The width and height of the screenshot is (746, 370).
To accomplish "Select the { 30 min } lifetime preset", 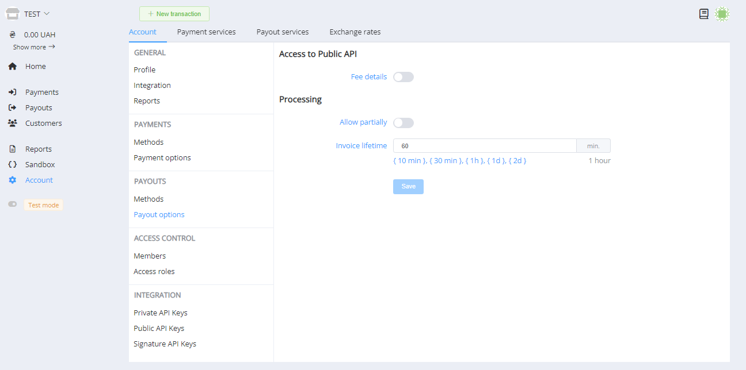I will pos(445,161).
